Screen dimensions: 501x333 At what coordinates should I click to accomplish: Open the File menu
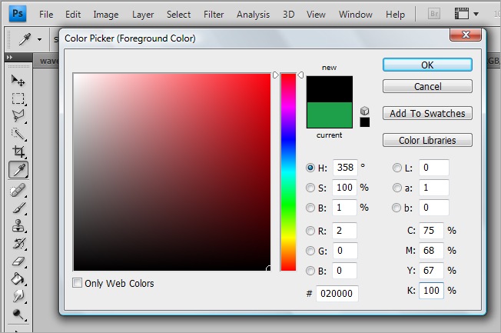pyautogui.click(x=46, y=15)
